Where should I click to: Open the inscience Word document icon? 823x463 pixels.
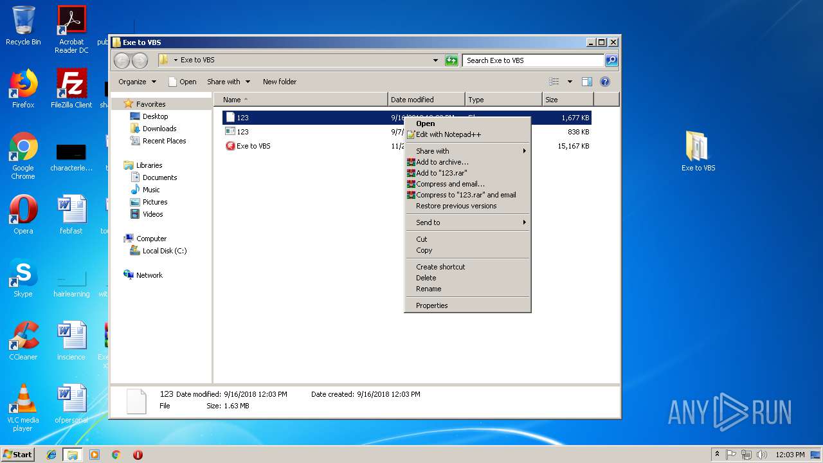tap(71, 341)
